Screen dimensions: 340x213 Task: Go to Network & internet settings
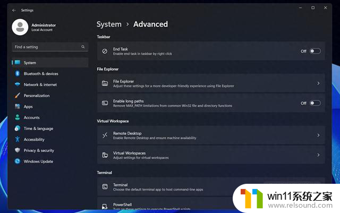point(50,84)
